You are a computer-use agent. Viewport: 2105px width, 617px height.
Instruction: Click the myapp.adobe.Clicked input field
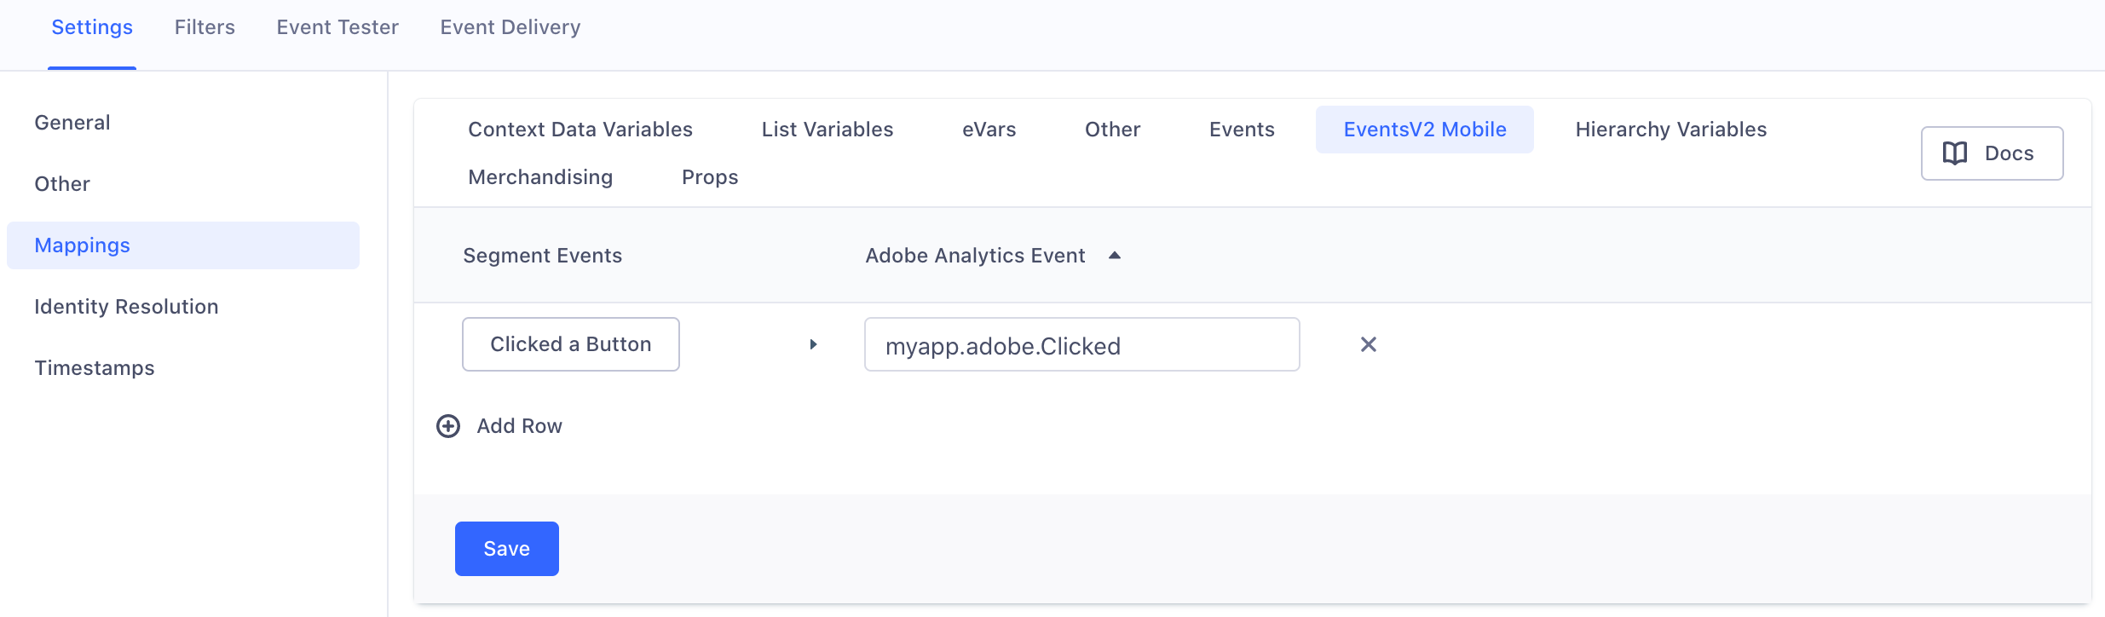[x=1081, y=344]
